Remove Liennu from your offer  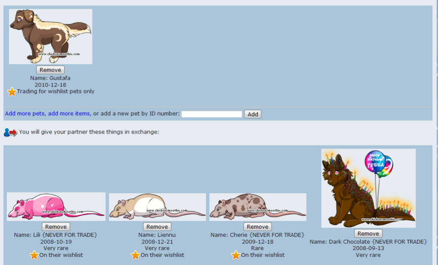pyautogui.click(x=157, y=227)
